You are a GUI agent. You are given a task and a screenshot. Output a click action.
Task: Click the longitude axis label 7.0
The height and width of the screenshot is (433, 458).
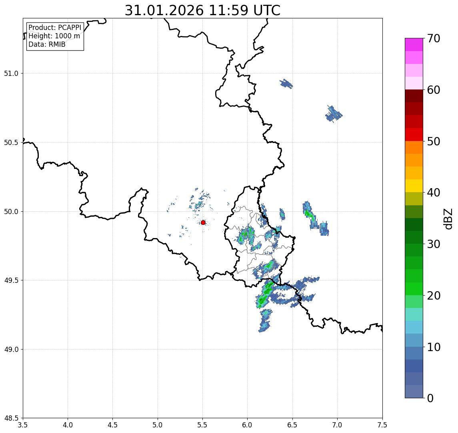point(337,425)
